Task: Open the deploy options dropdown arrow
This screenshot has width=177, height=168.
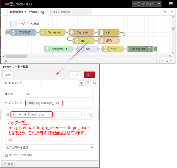Action: coord(159,4)
